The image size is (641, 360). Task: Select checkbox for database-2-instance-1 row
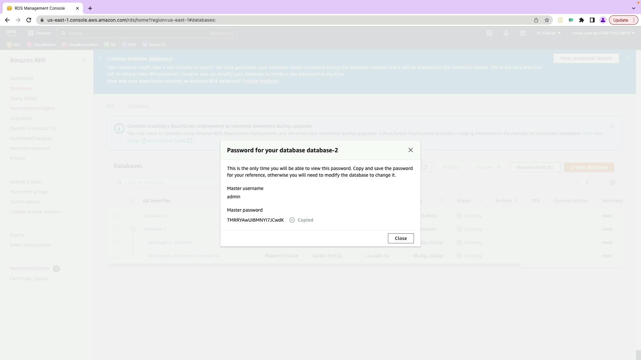(x=116, y=242)
